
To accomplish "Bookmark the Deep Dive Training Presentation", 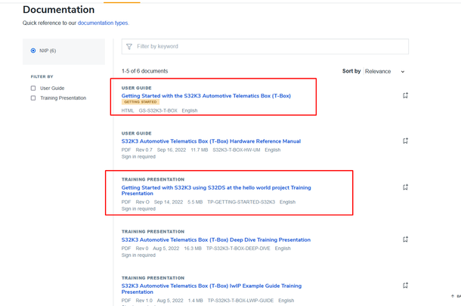I will tap(405, 240).
